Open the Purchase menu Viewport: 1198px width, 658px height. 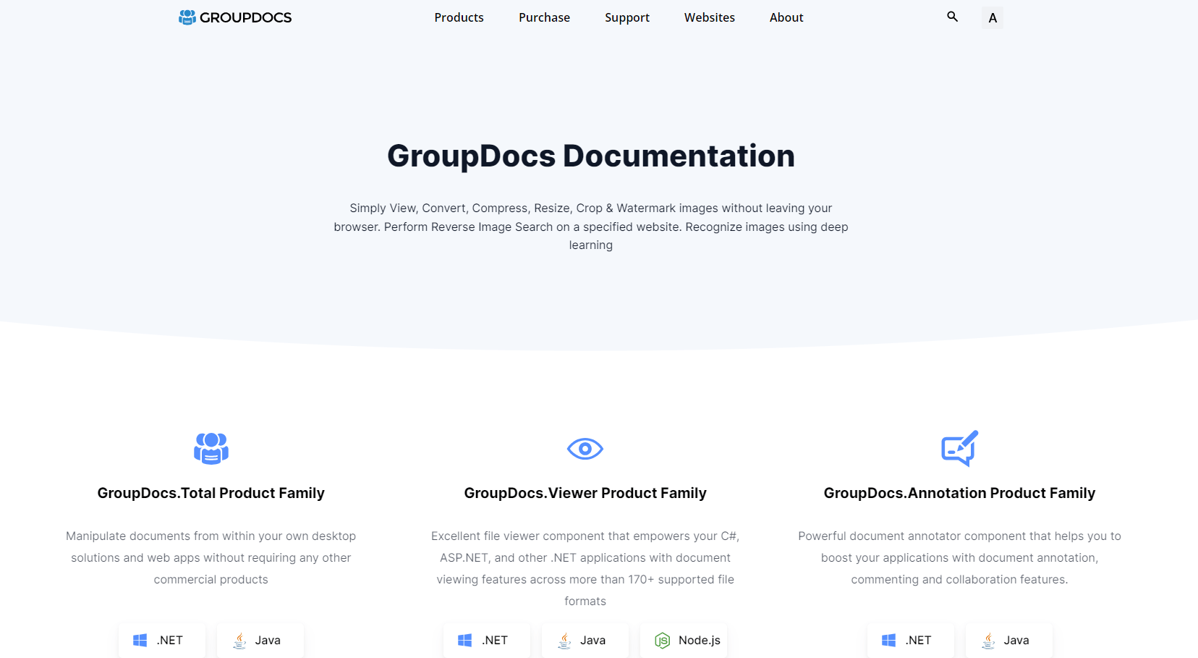click(x=544, y=17)
